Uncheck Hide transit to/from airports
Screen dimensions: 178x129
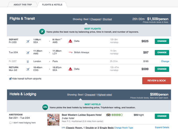[10, 79]
